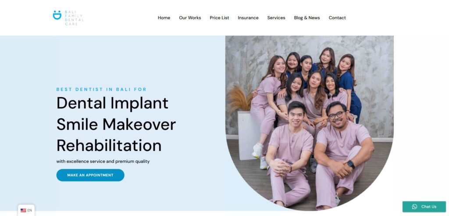Click the Bali Family Dental Care smiley logo
The height and width of the screenshot is (216, 449).
57,15
